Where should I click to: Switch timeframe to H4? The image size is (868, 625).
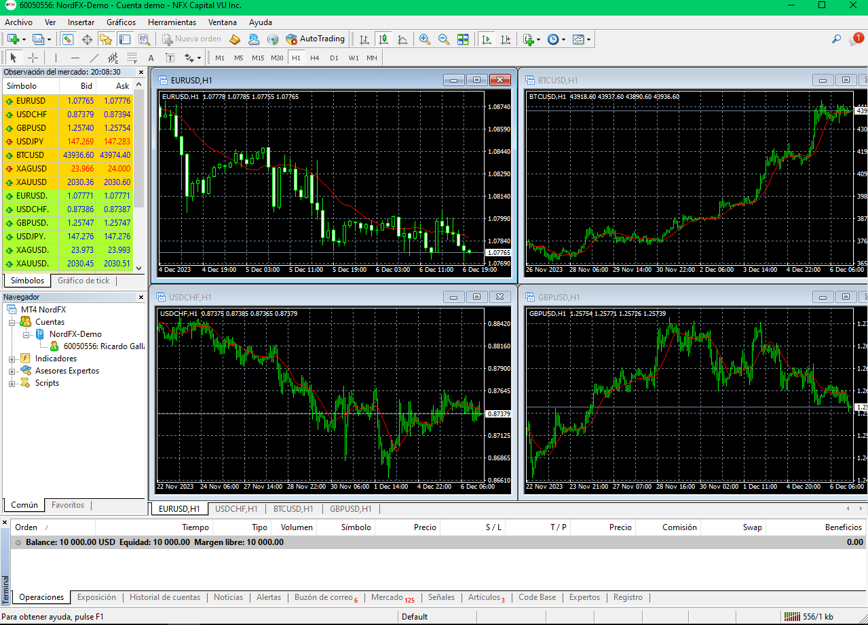[315, 58]
